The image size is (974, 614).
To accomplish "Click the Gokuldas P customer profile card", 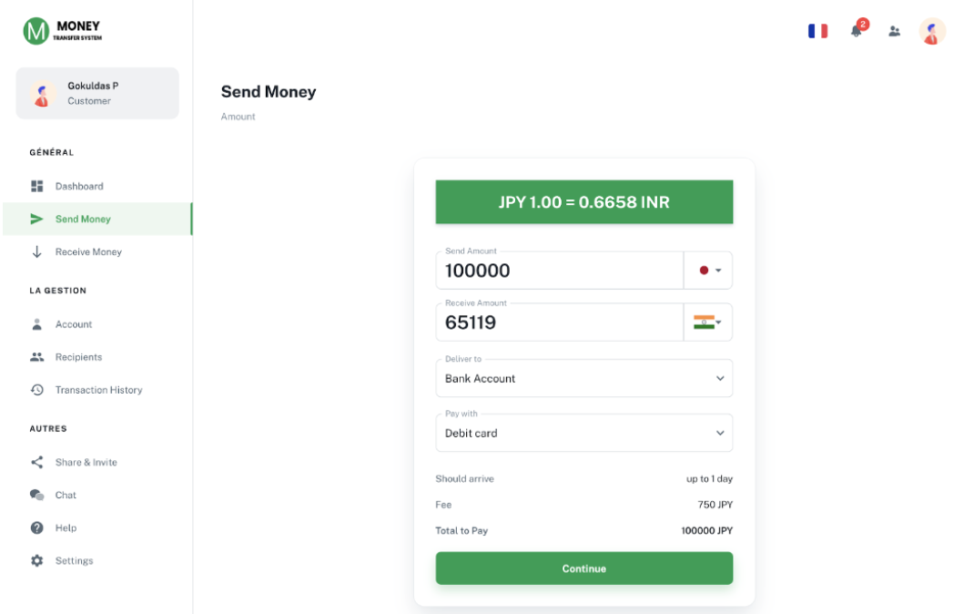I will tap(97, 93).
